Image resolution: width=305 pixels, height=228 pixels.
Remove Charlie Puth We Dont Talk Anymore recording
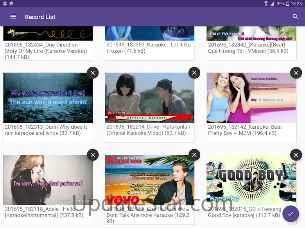click(x=194, y=155)
